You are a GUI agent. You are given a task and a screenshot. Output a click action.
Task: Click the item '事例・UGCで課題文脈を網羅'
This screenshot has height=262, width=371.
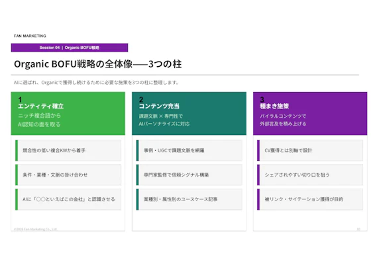click(189, 150)
